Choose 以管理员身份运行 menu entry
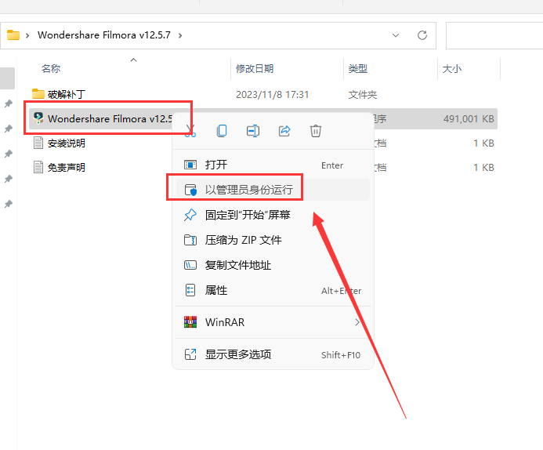Image resolution: width=543 pixels, height=450 pixels. [x=273, y=190]
